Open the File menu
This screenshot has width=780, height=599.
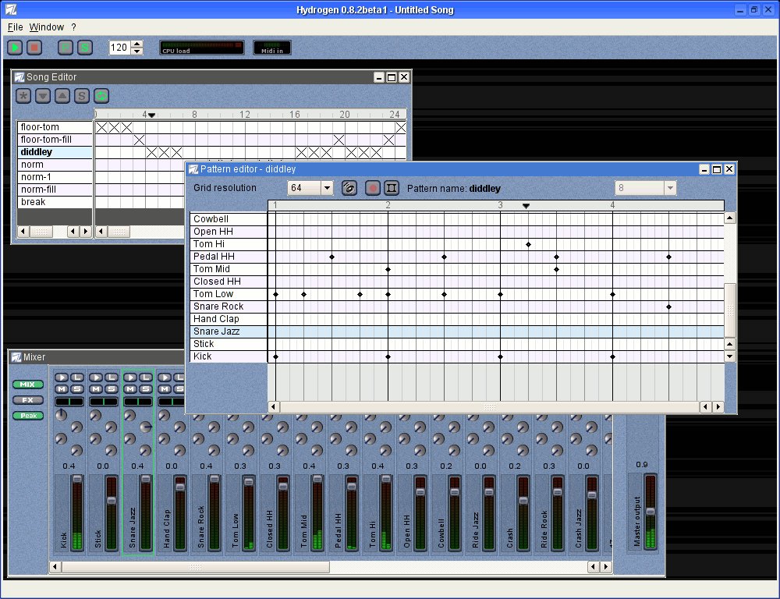click(15, 27)
